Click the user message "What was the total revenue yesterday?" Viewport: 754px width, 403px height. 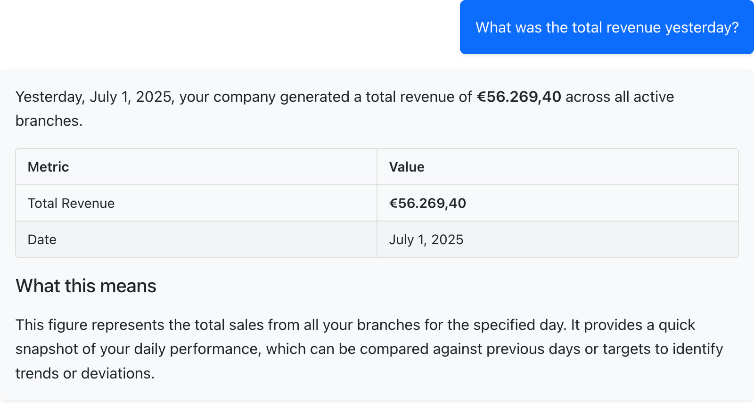click(x=607, y=27)
